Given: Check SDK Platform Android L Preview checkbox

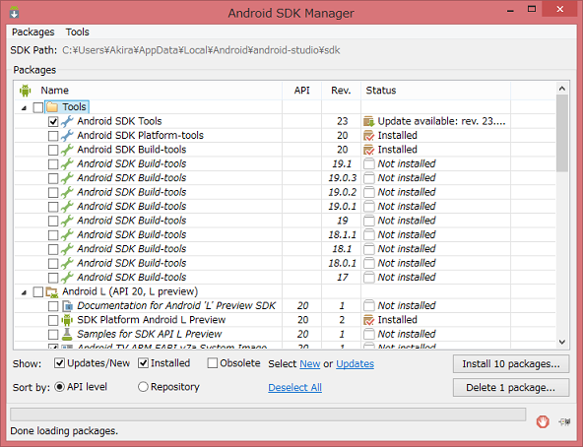Looking at the screenshot, I should pos(53,320).
